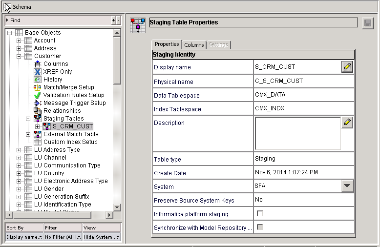Click the C_S_CRM_CUST physical name value

pyautogui.click(x=279, y=81)
